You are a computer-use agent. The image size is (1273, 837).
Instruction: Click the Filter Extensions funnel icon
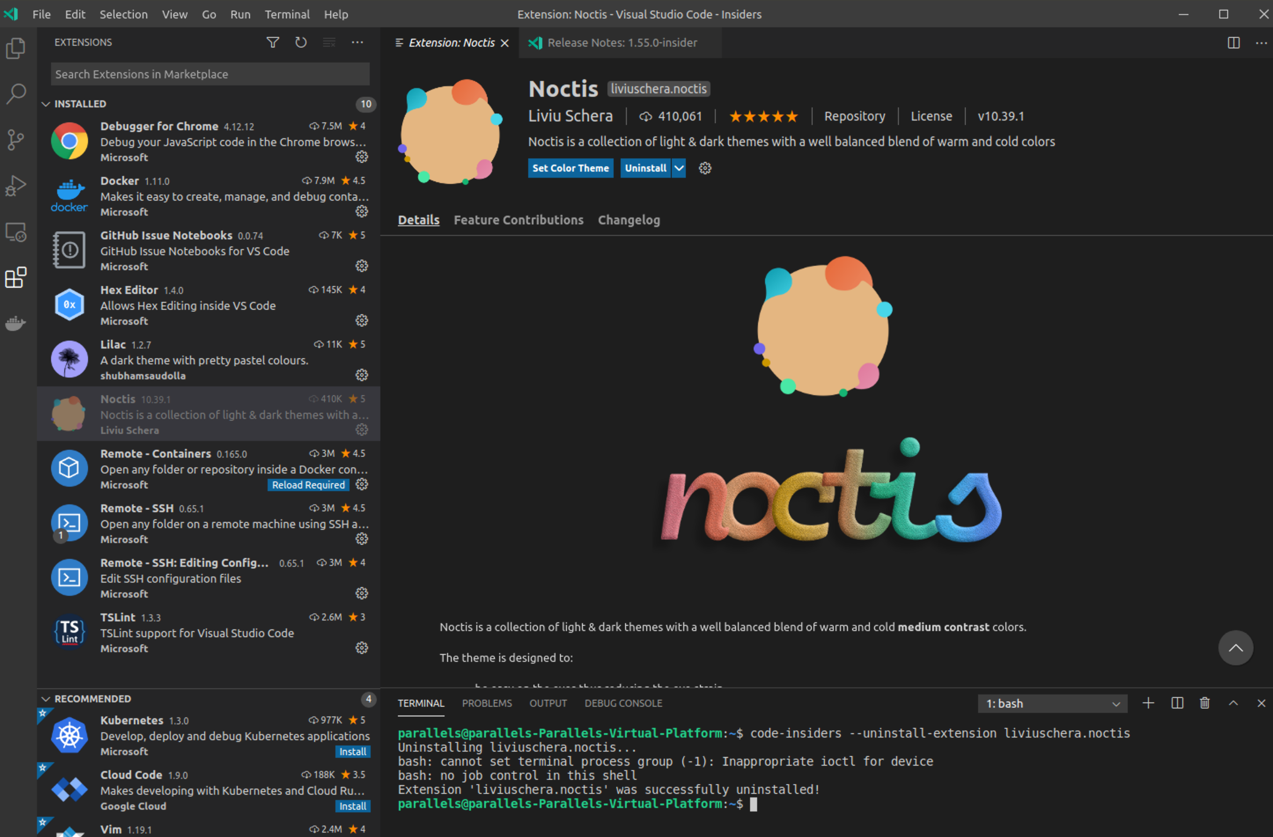point(273,42)
